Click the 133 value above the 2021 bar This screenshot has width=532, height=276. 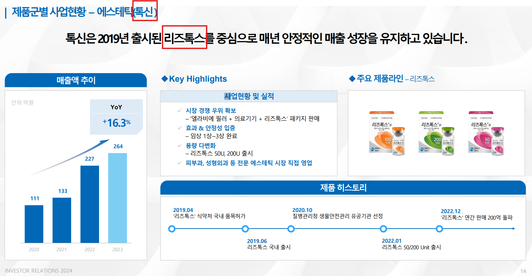click(x=63, y=191)
